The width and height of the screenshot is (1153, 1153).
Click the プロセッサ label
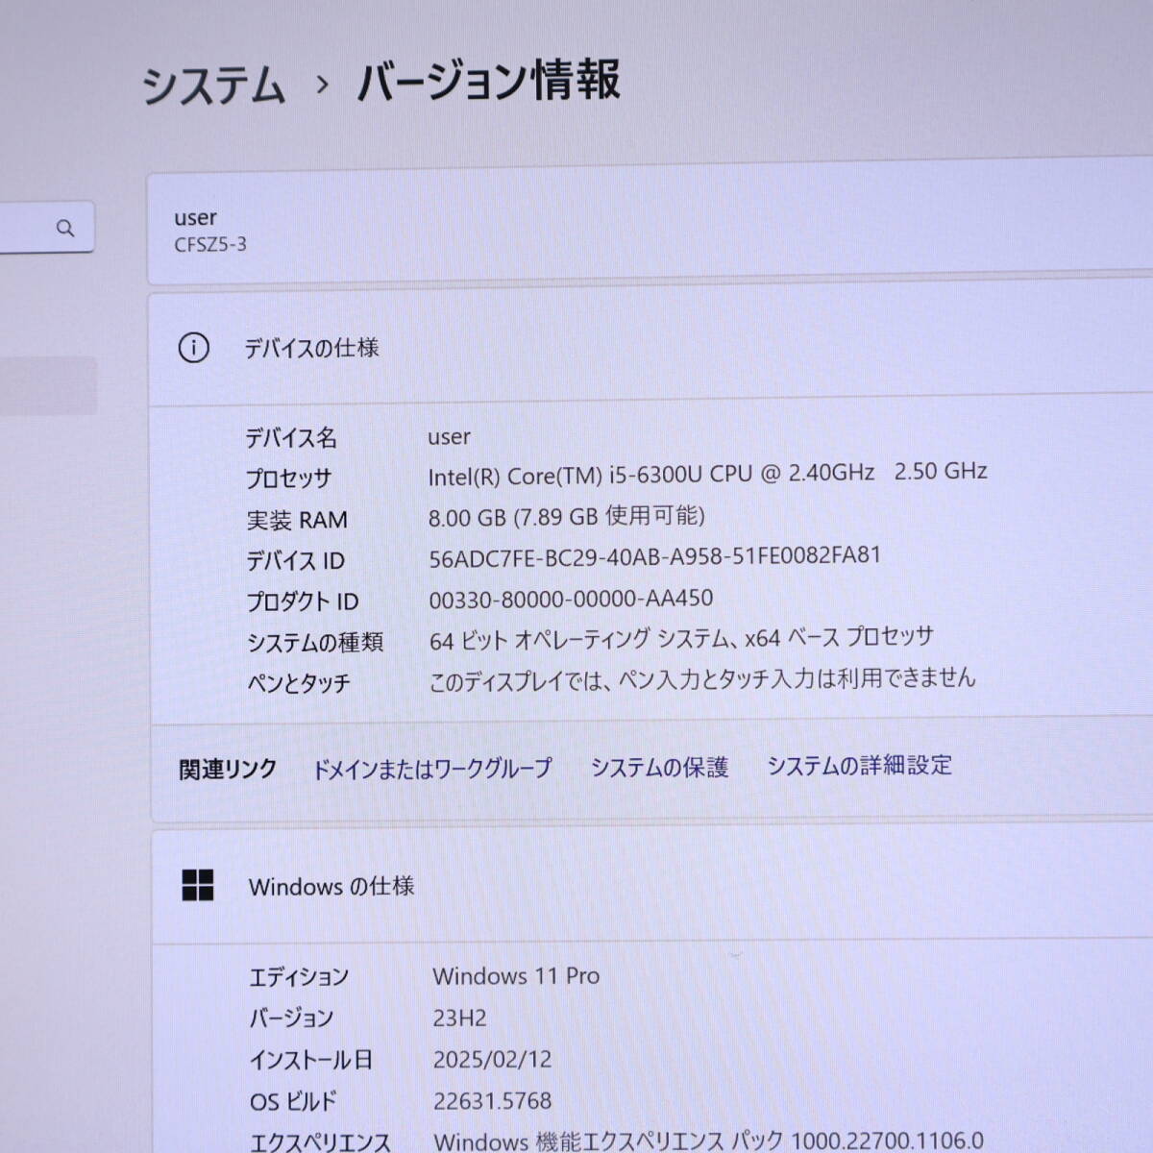tap(288, 478)
